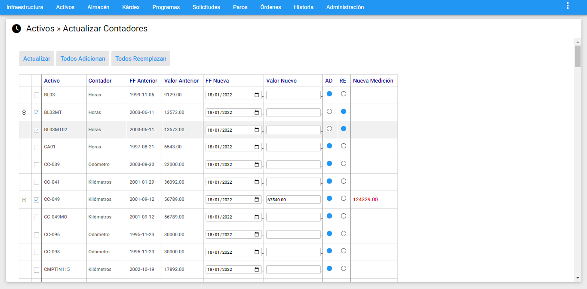Viewport: 587px width, 289px height.
Task: Click the 1999-11-06 date cell
Action: coord(142,95)
